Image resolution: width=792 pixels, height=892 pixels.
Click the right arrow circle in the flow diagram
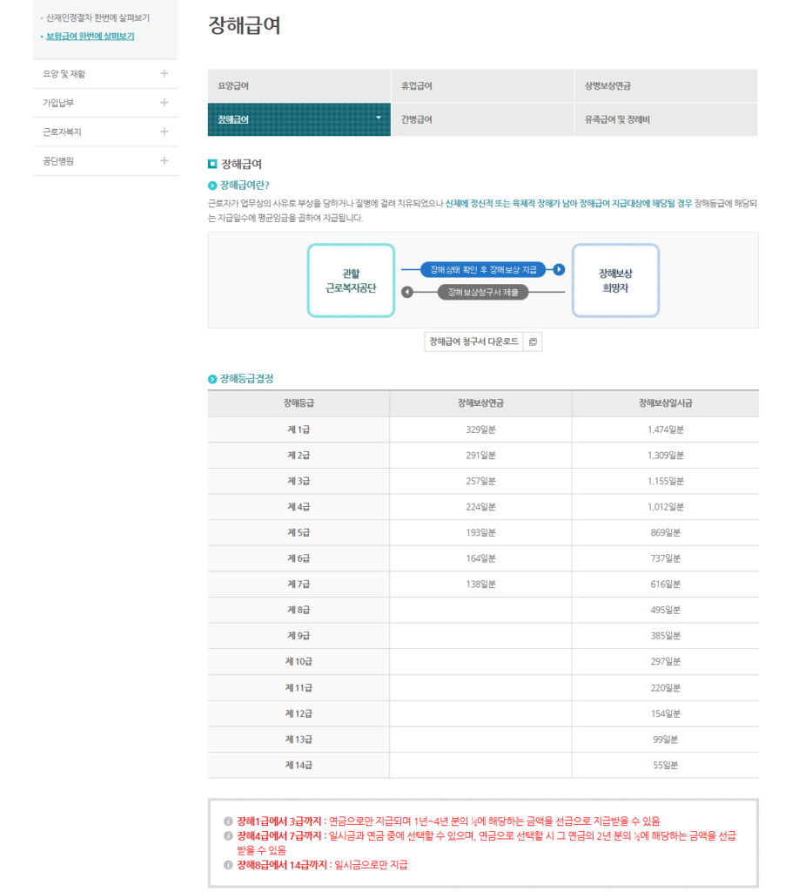click(560, 270)
